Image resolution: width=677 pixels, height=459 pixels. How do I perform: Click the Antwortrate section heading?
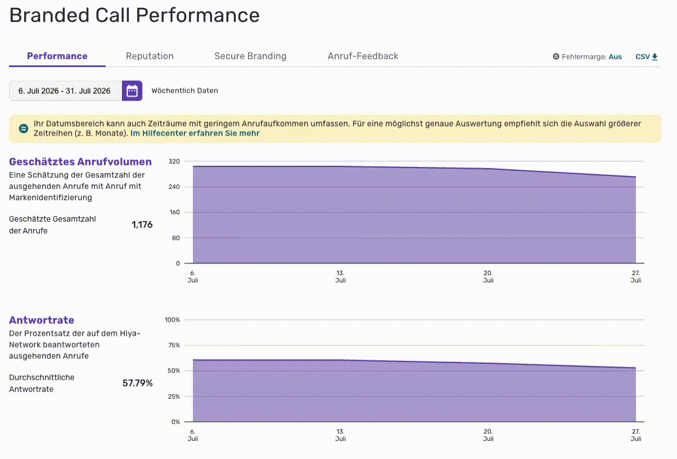pos(42,320)
